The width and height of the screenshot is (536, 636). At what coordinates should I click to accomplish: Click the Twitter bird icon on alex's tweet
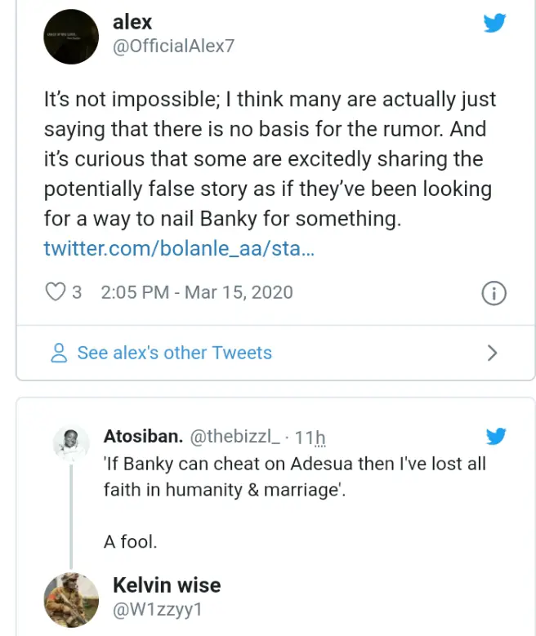494,23
